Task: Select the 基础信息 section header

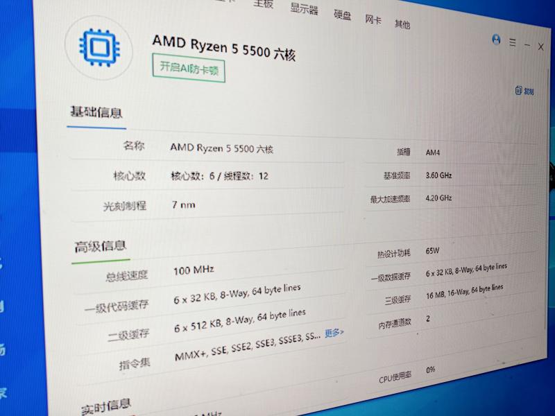Action: point(96,112)
